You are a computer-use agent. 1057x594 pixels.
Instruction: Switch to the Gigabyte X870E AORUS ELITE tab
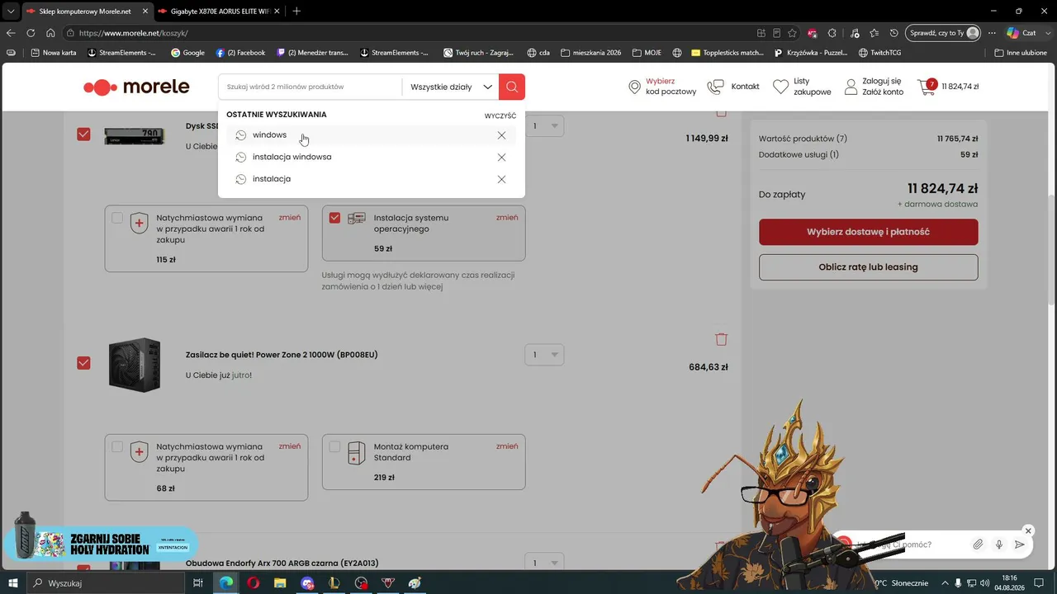(218, 12)
